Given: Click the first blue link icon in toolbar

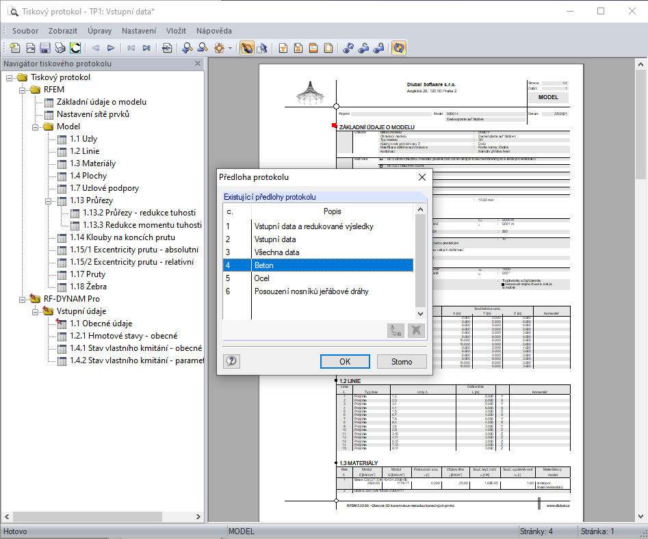Looking at the screenshot, I should click(x=348, y=48).
